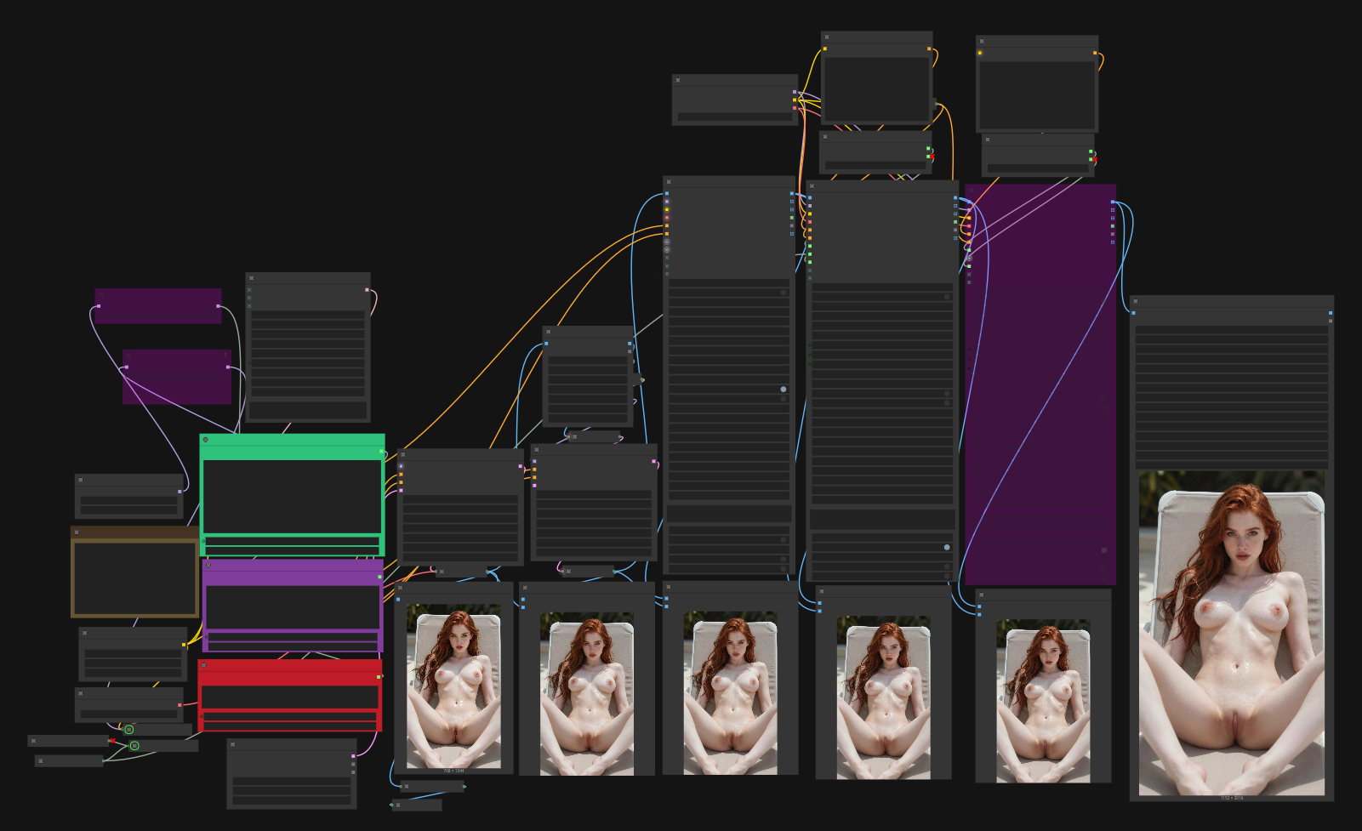The image size is (1362, 831).
Task: Click the green output slot on the green node
Action: pyautogui.click(x=381, y=452)
